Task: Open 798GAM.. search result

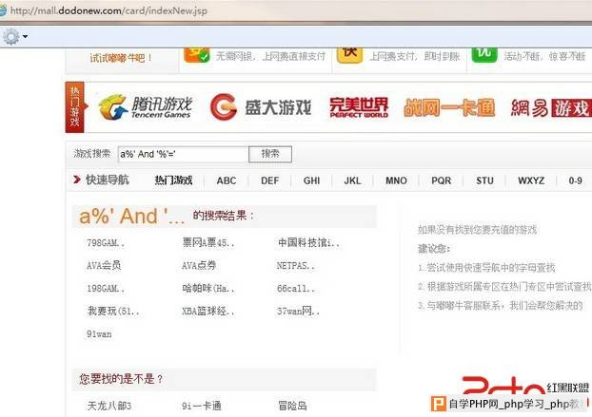Action: point(106,243)
